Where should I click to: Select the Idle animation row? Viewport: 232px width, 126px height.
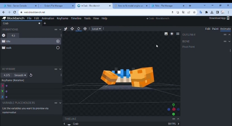pyautogui.click(x=31, y=41)
